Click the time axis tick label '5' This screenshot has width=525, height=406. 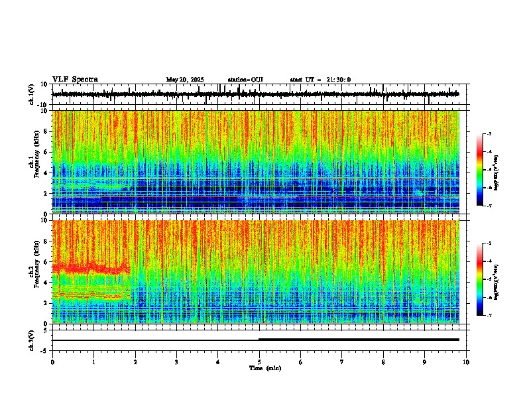(259, 362)
